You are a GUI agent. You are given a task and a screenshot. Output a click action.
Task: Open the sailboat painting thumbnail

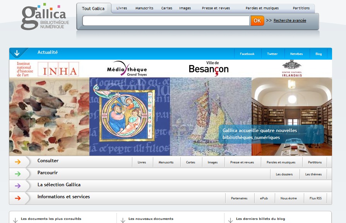coord(211,117)
